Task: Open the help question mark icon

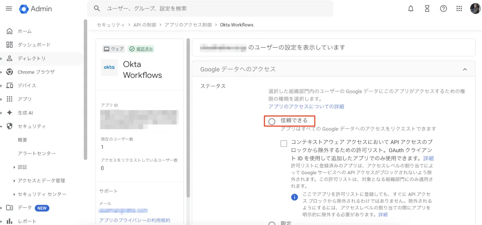Action: (443, 8)
